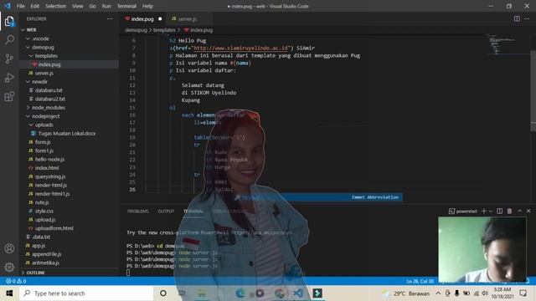Open the Accounts menu icon

(x=9, y=248)
